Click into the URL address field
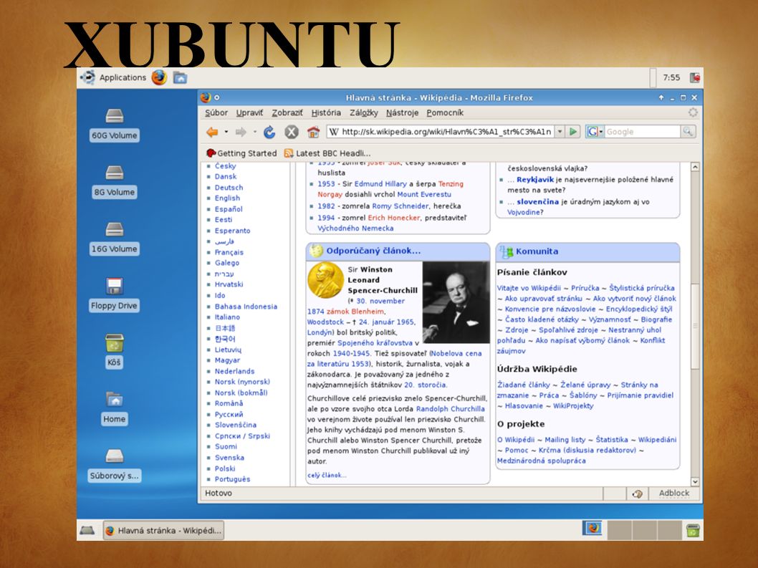This screenshot has height=568, width=758. coord(441,132)
